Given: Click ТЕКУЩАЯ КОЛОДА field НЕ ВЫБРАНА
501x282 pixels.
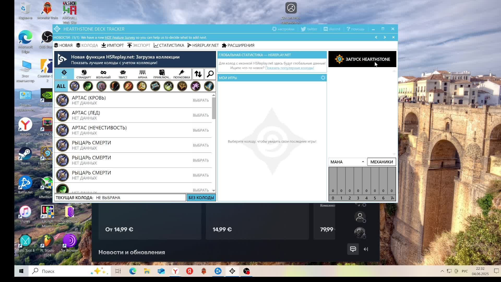Looking at the screenshot, I should click(x=120, y=198).
